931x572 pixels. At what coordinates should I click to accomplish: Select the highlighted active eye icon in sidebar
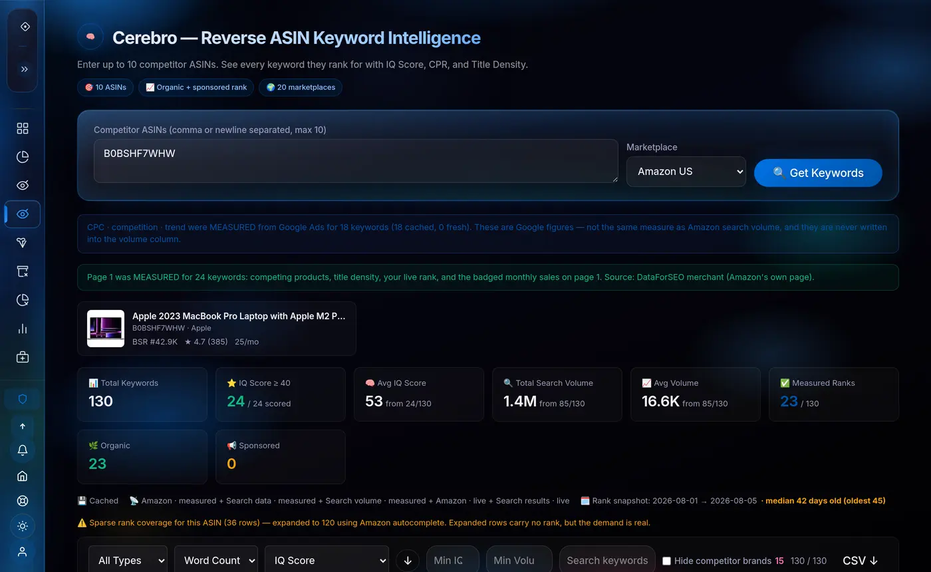(x=23, y=214)
